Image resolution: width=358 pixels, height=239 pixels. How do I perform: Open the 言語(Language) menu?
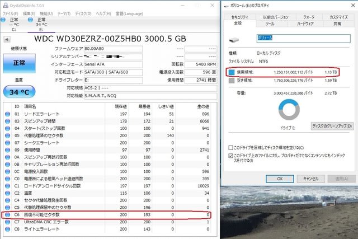click(129, 13)
